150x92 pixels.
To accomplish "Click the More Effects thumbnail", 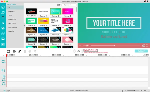I will [31, 11].
